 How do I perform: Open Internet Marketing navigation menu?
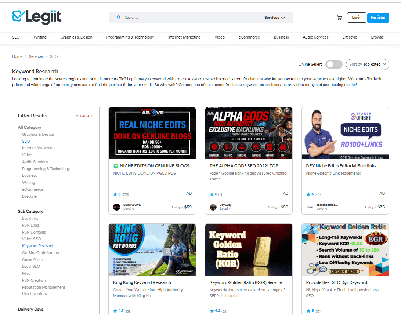pyautogui.click(x=184, y=37)
